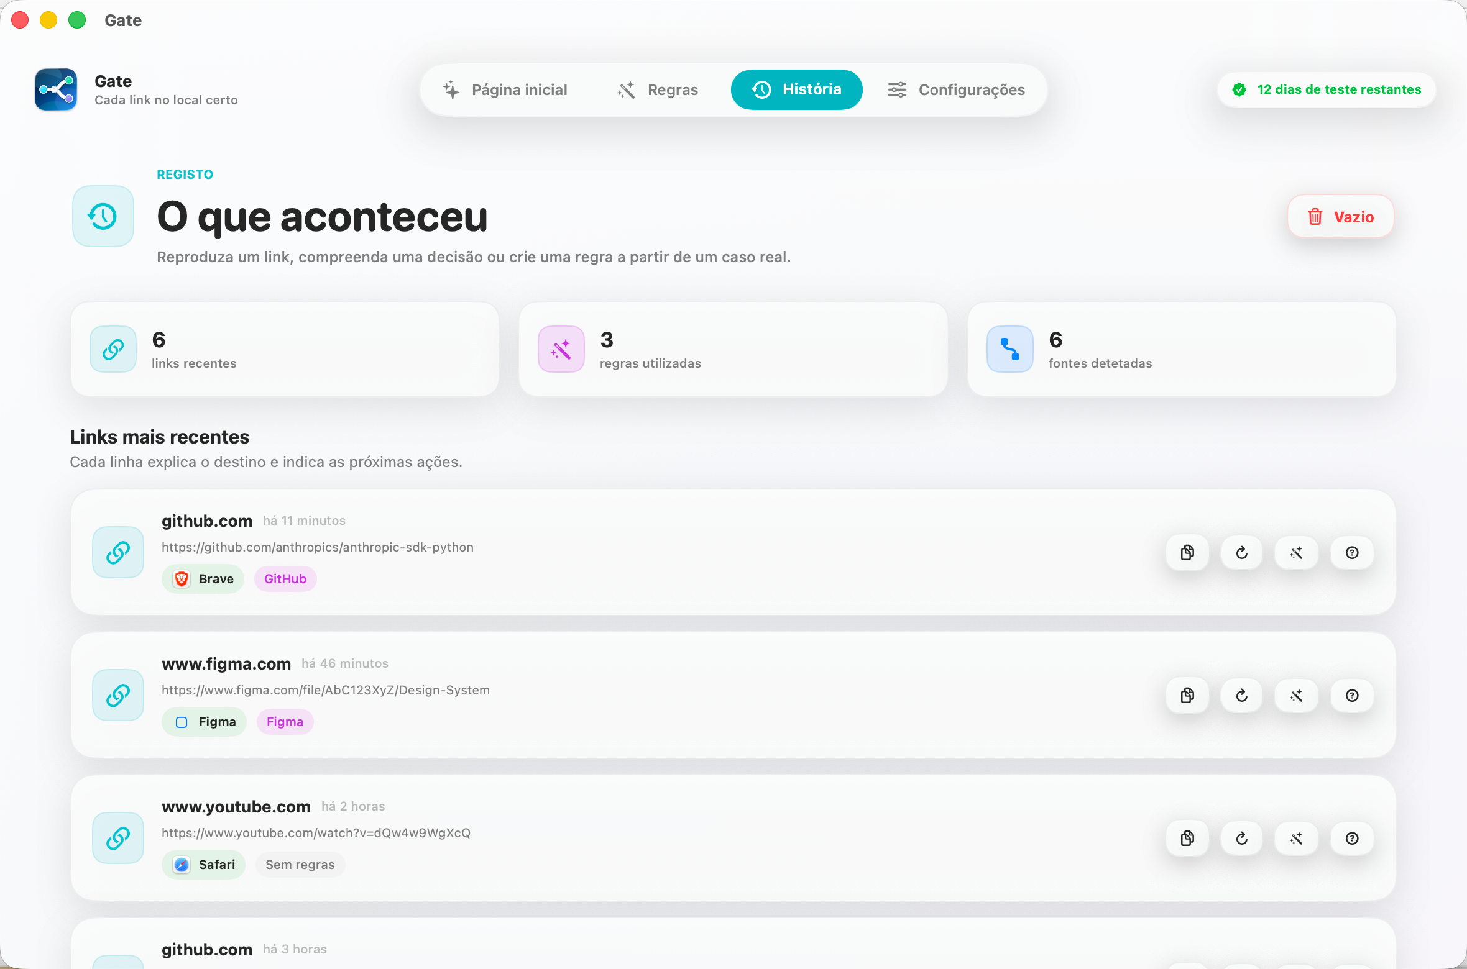The image size is (1467, 969).
Task: Create a rule from the figma.com link
Action: [x=1297, y=696]
